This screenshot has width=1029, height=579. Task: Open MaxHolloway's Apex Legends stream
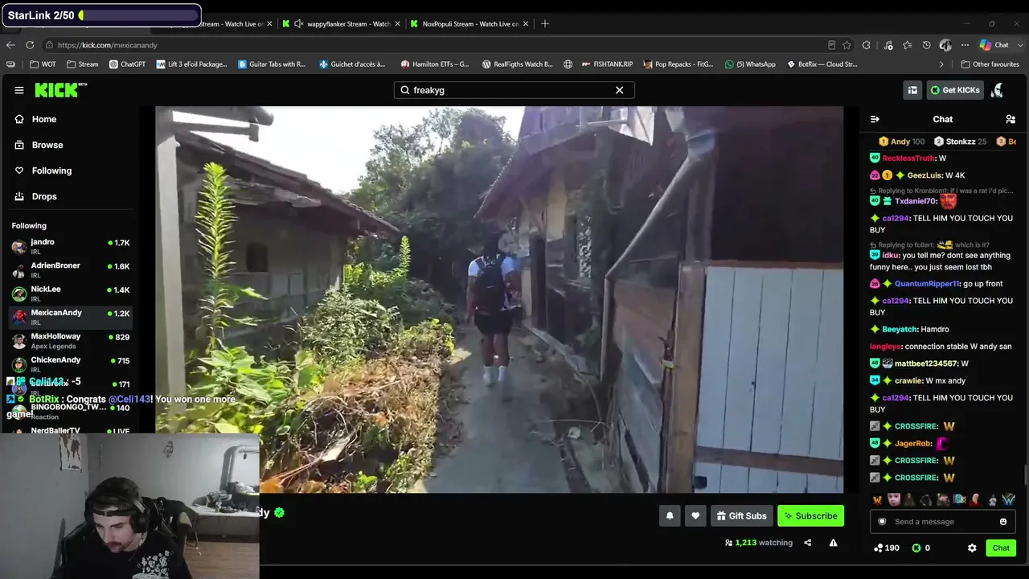70,341
